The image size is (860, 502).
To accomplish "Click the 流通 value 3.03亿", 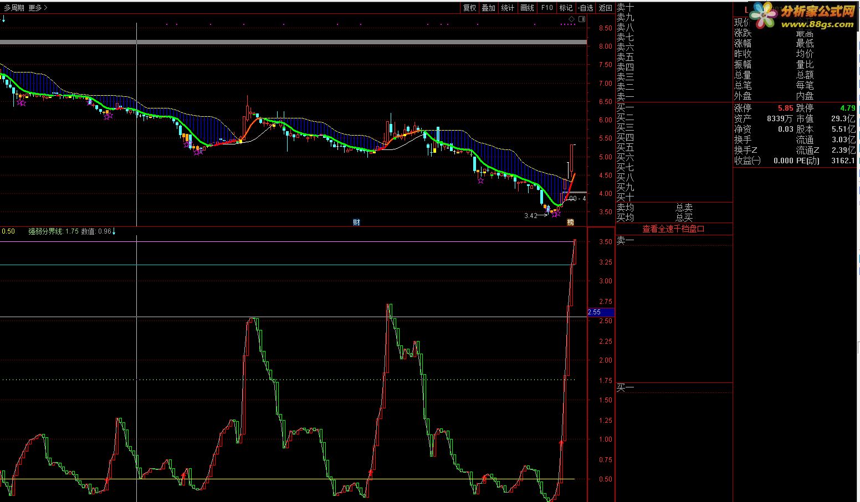I will [843, 140].
